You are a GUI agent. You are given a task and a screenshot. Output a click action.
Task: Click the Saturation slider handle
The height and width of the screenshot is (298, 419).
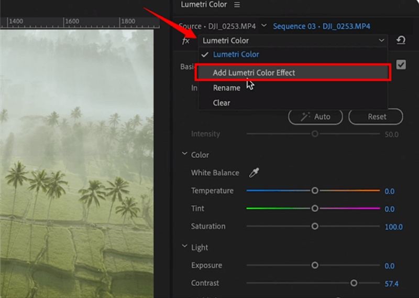click(x=315, y=226)
